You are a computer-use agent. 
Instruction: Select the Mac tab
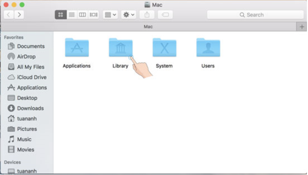coord(148,27)
